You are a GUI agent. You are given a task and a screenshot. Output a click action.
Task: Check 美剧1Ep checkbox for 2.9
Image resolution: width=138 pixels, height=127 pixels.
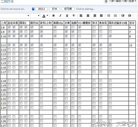[x=55, y=31]
